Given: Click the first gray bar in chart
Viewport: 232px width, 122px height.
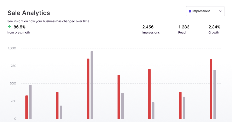Looking at the screenshot, I should tap(30, 102).
